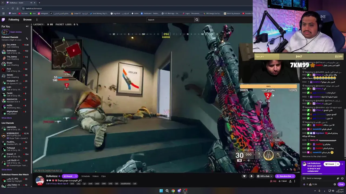Image resolution: width=346 pixels, height=194 pixels.
Task: Toggle follow heart for DoNxAzoz
Action: [244, 176]
